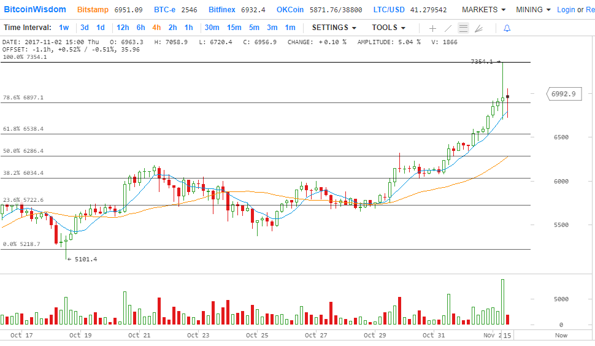Click the BitcoinWisdom logo

pos(36,10)
